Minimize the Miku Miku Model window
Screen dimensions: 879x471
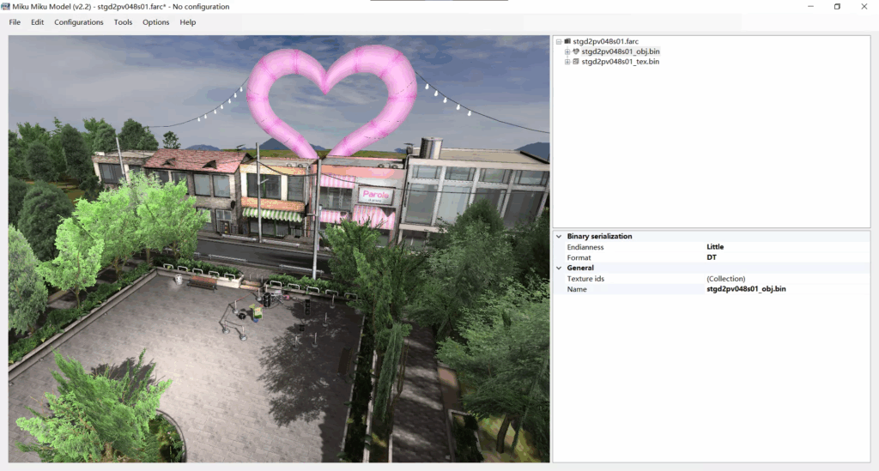810,7
